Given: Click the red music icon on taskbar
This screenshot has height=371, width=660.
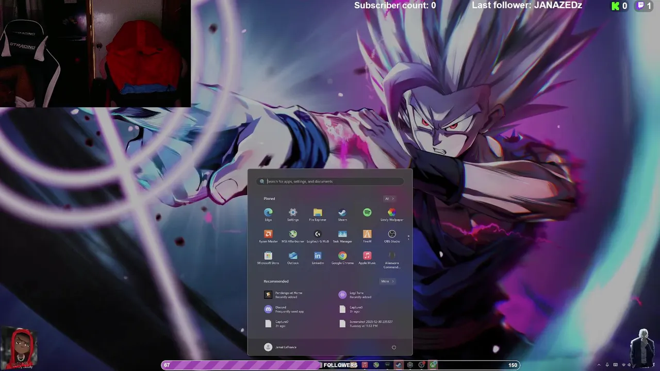Looking at the screenshot, I should pos(365,365).
